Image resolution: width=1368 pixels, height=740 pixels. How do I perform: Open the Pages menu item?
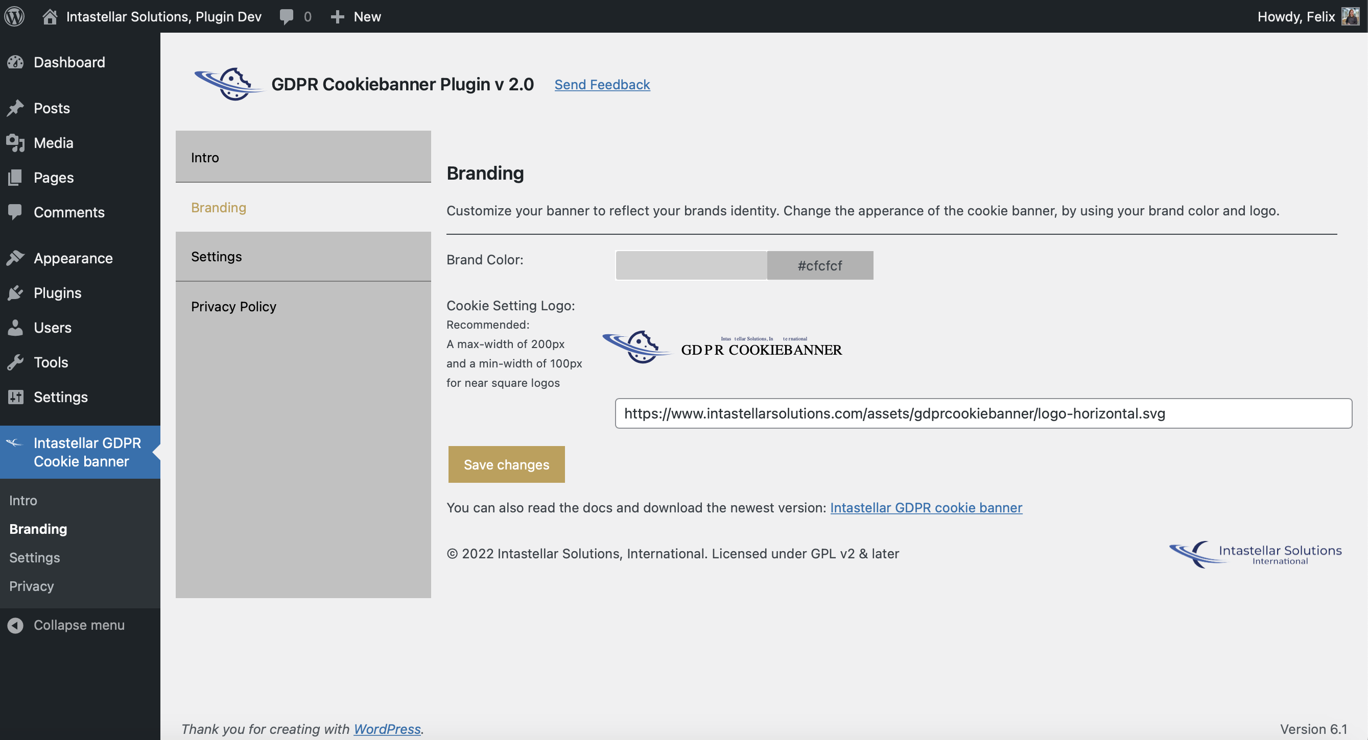[80, 178]
